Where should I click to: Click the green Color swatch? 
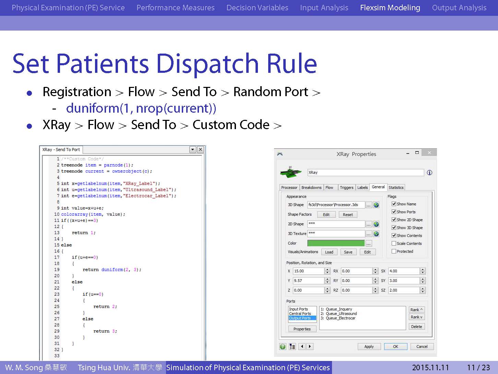click(336, 243)
